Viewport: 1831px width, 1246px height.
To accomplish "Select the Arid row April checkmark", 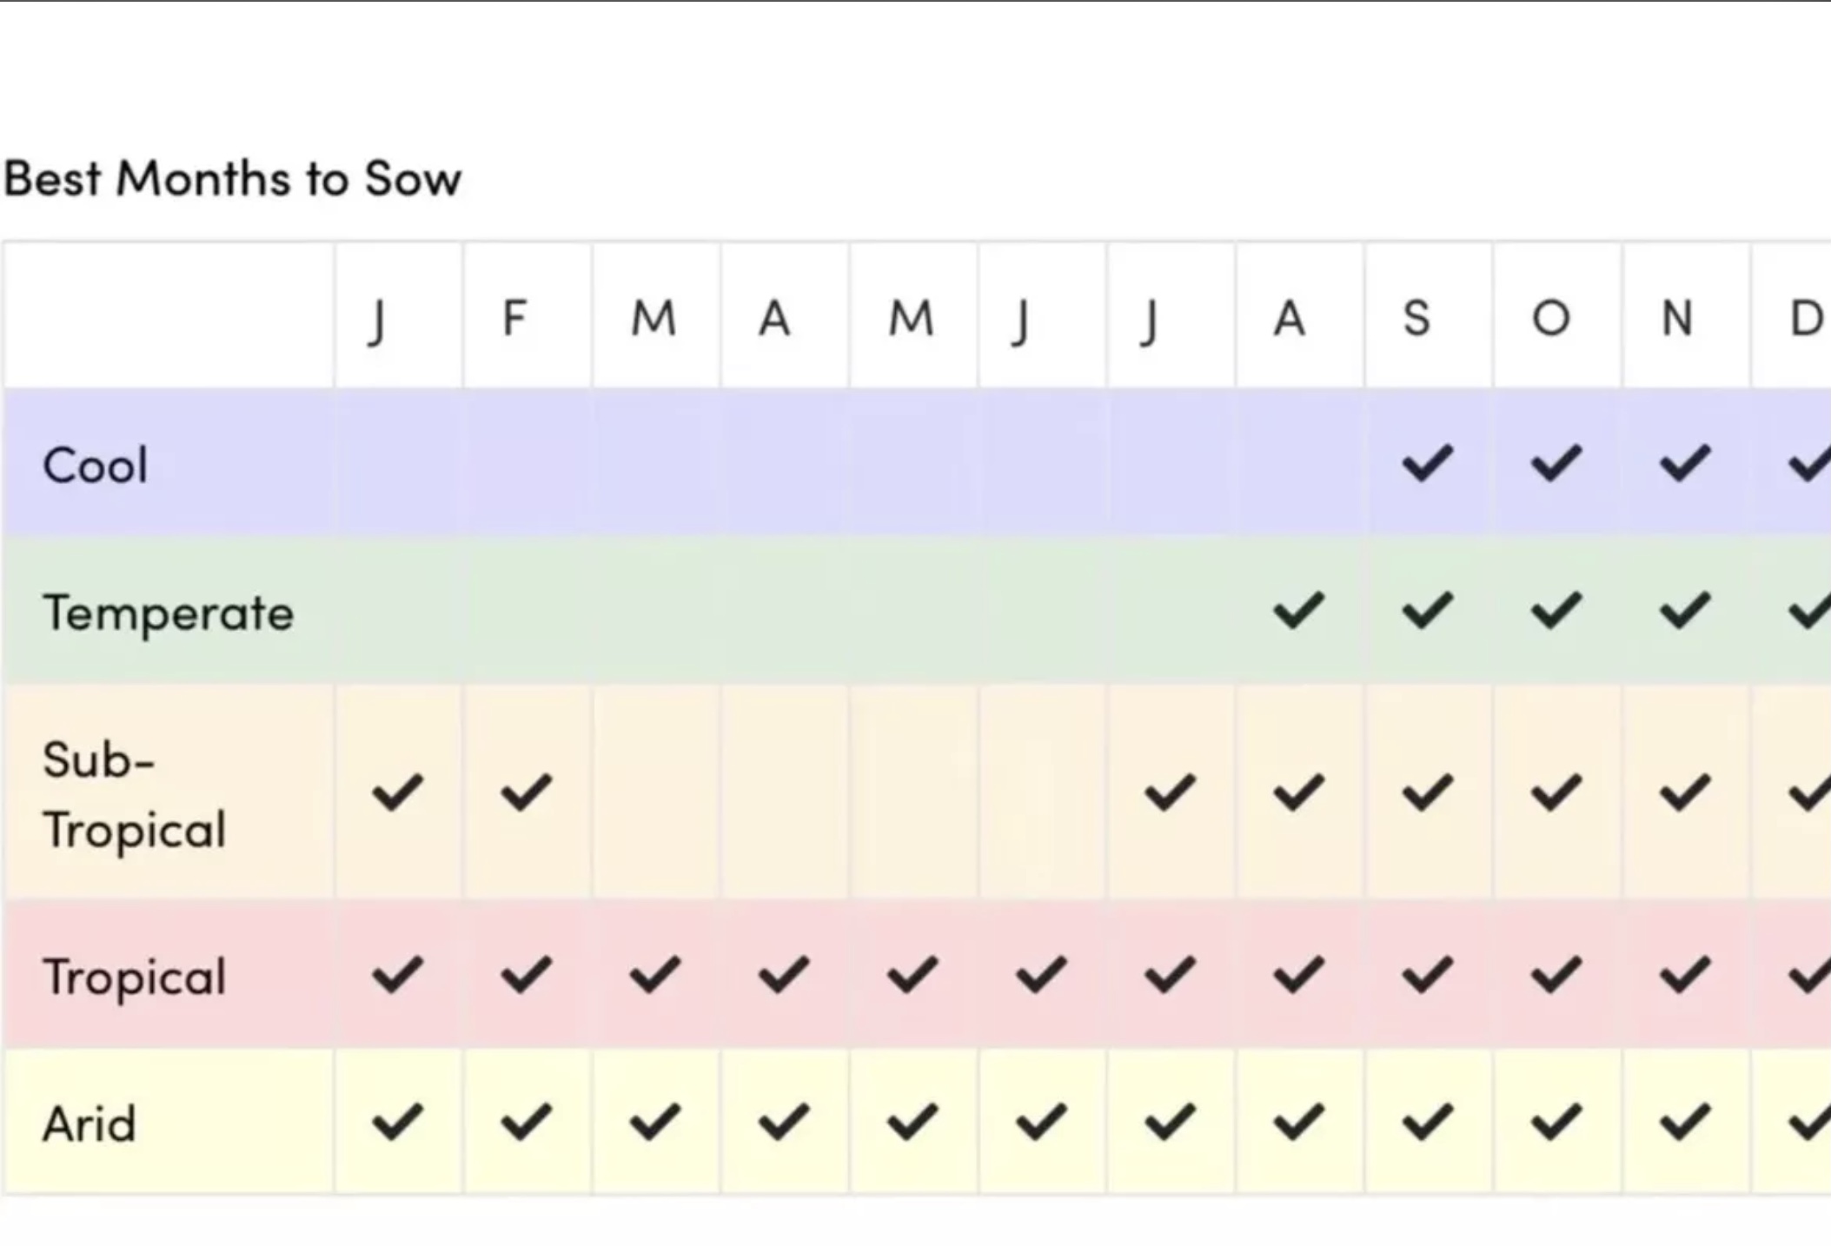I will 784,1121.
